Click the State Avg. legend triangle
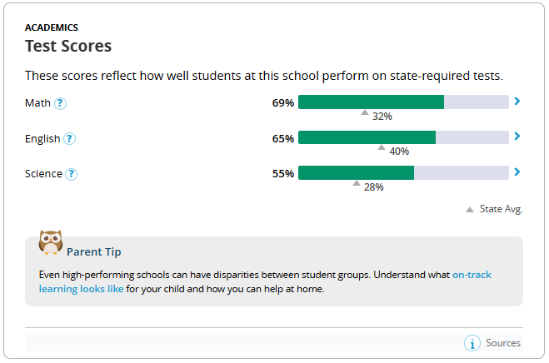The image size is (549, 363). point(470,210)
